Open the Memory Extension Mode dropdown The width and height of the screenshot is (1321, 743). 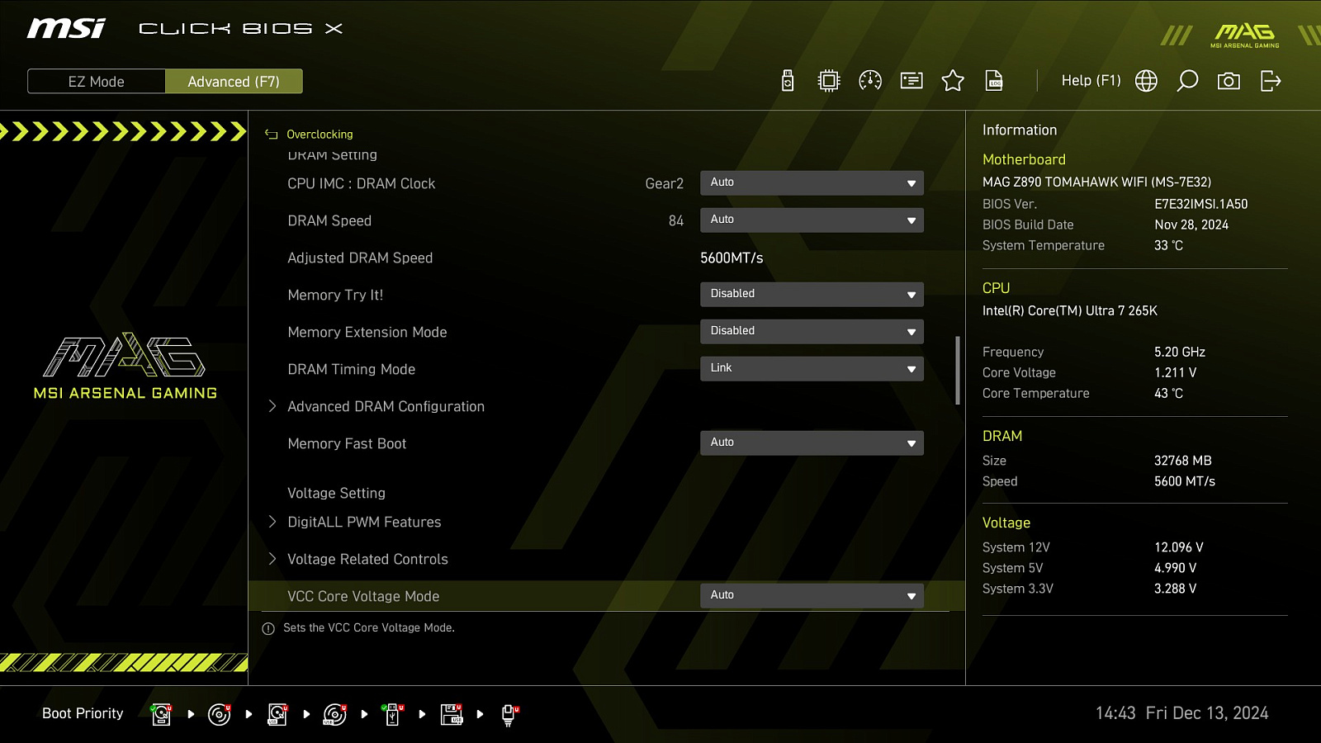[x=812, y=332]
